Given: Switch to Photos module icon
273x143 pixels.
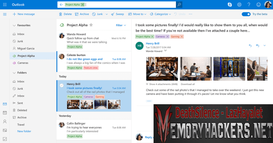Looking at the screenshot, I should click(5, 130).
